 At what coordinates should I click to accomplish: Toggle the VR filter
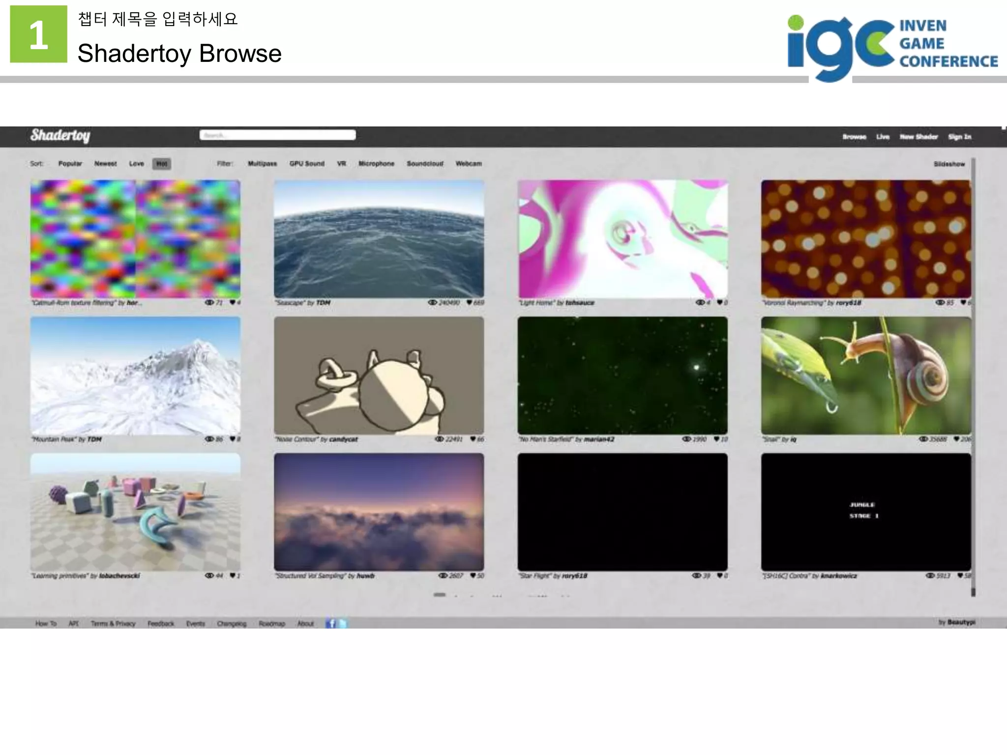[341, 164]
